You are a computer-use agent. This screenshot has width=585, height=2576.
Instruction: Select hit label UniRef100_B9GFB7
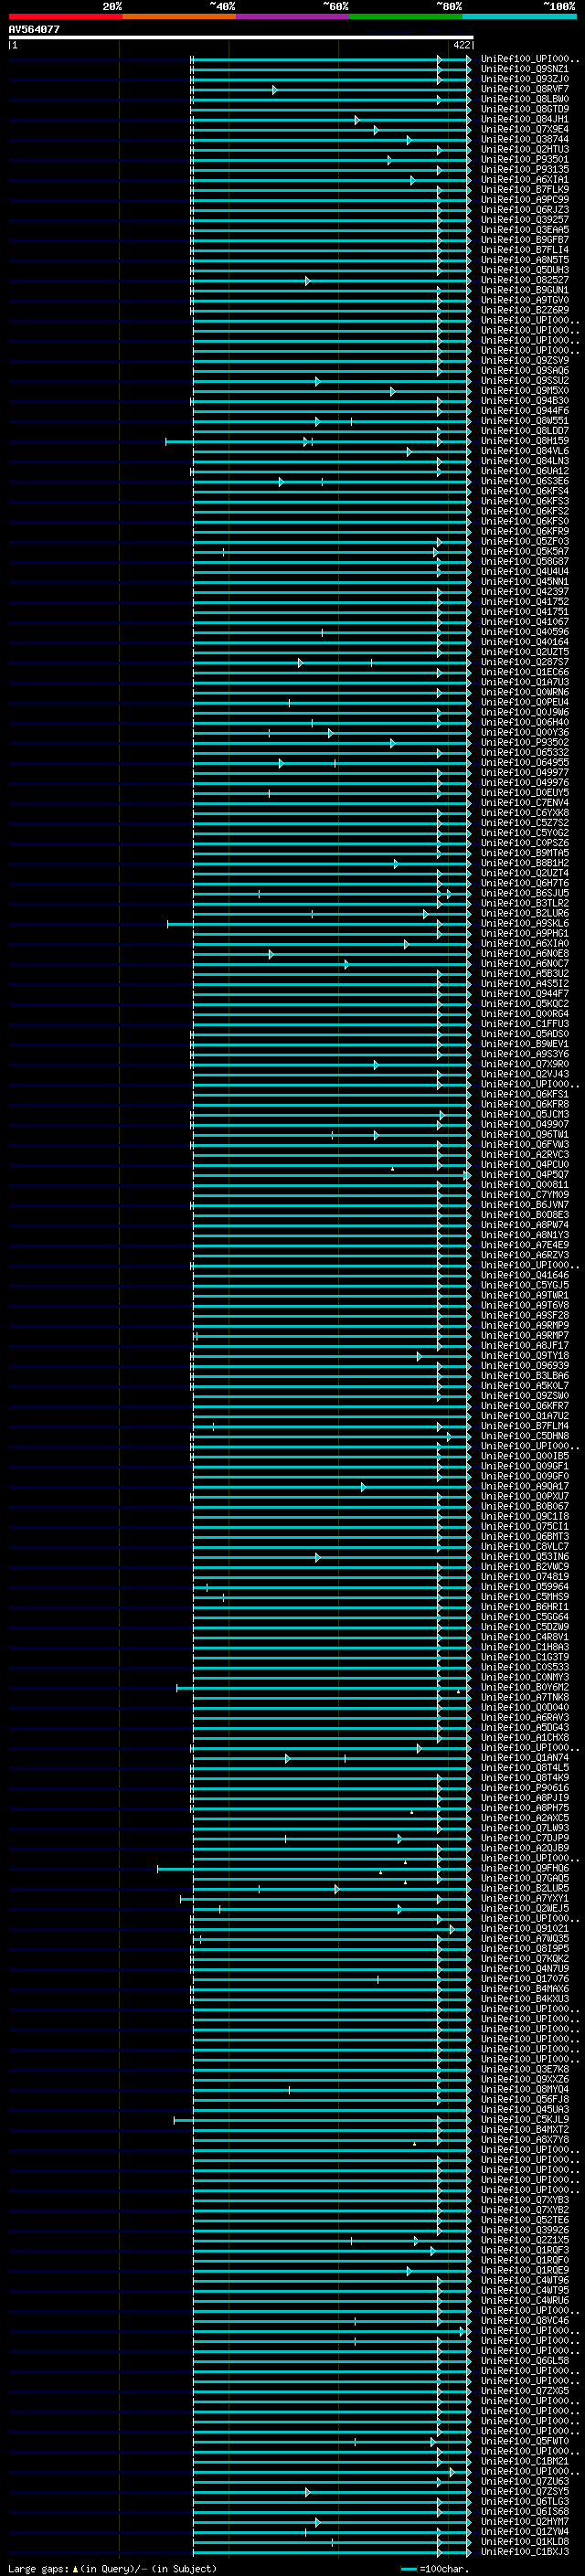(x=525, y=240)
